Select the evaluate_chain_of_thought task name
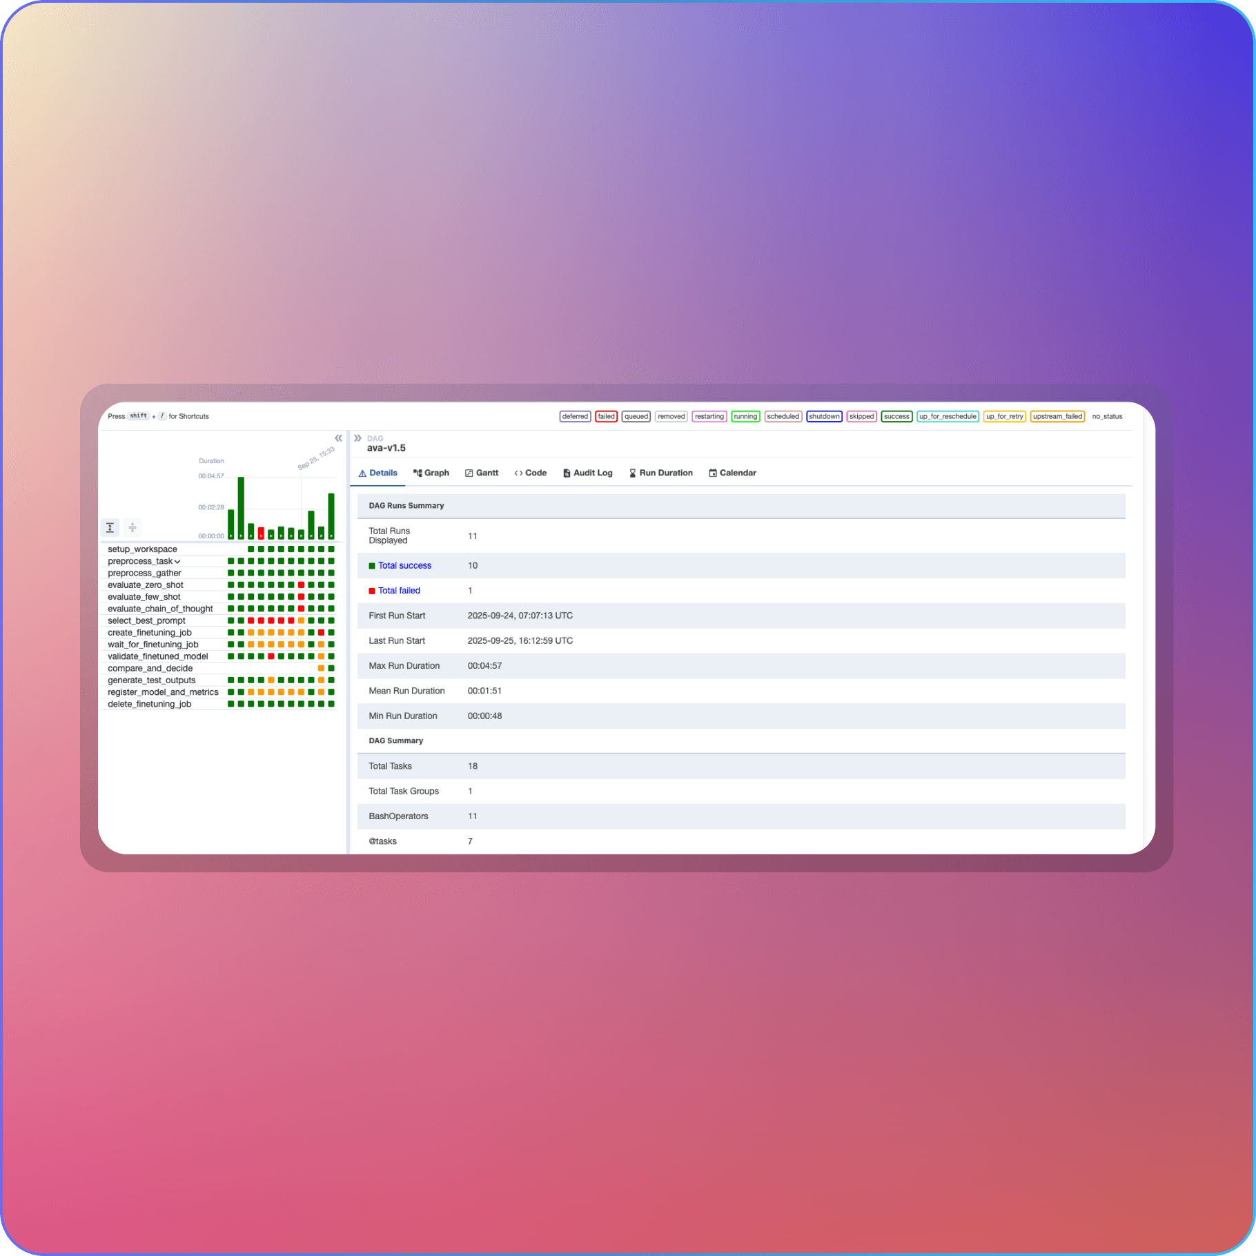This screenshot has height=1256, width=1256. 160,609
